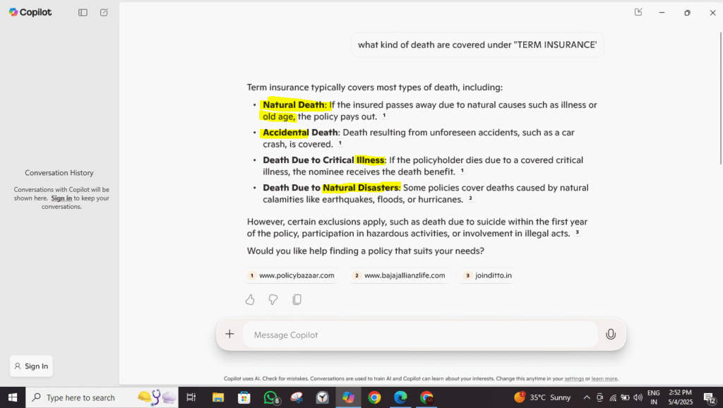Open the Wi-Fi network tray icon
Image resolution: width=723 pixels, height=408 pixels.
click(613, 397)
